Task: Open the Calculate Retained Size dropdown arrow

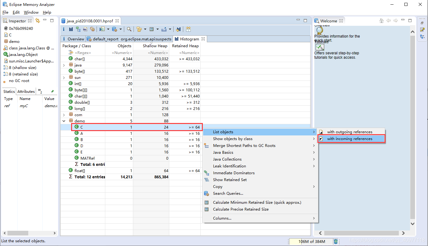Action: tap(157, 30)
